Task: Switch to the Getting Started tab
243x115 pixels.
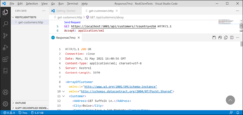Action: pyautogui.click(x=65, y=11)
